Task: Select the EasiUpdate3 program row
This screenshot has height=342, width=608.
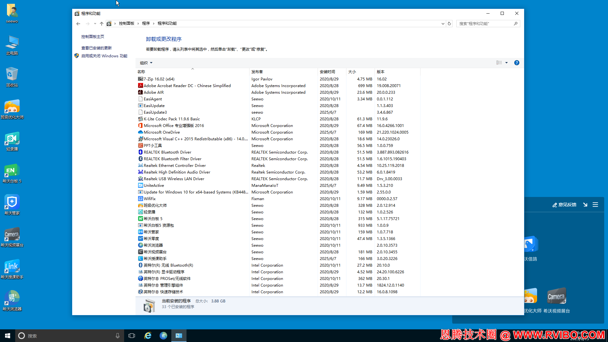Action: (279, 112)
